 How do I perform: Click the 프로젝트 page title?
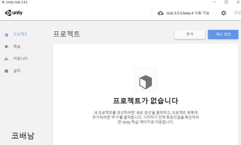pos(66,34)
